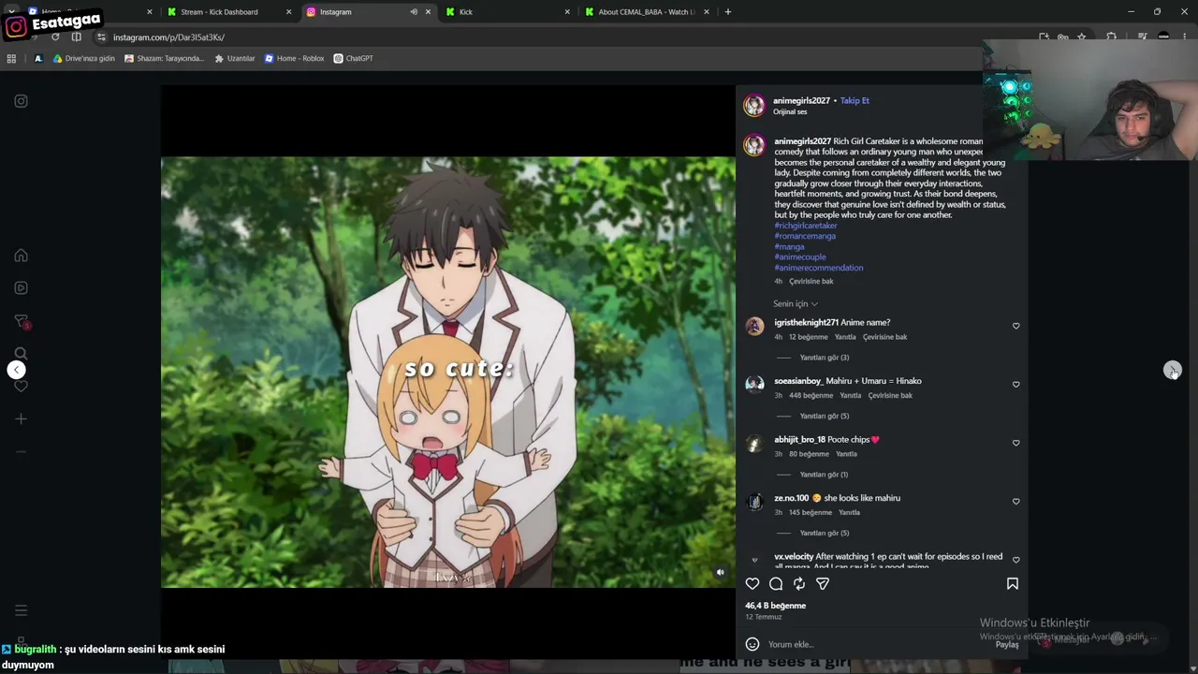1198x674 pixels.
Task: Open igristheknight271's profile avatar
Action: point(753,326)
